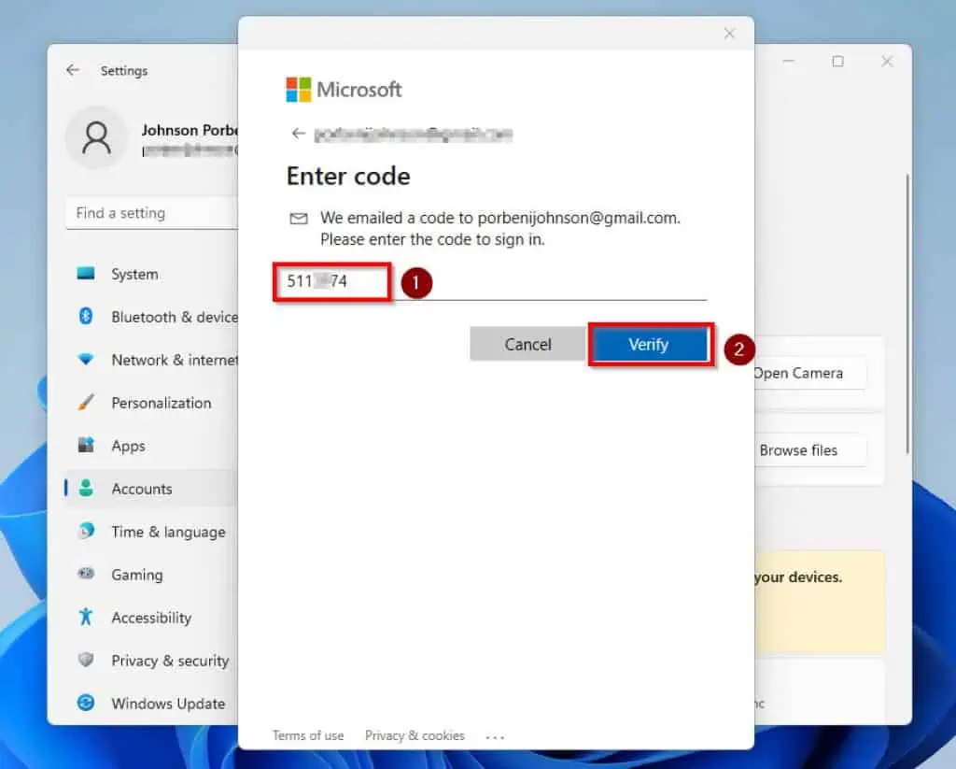Cancel the code entry dialog
Screen dimensions: 956x769
tap(527, 345)
